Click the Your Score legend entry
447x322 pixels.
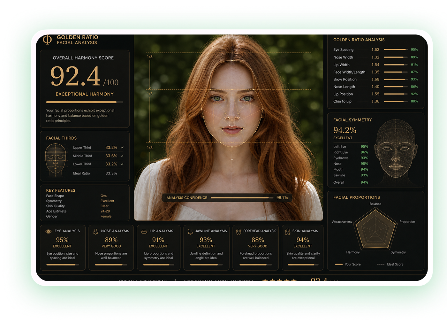click(348, 264)
